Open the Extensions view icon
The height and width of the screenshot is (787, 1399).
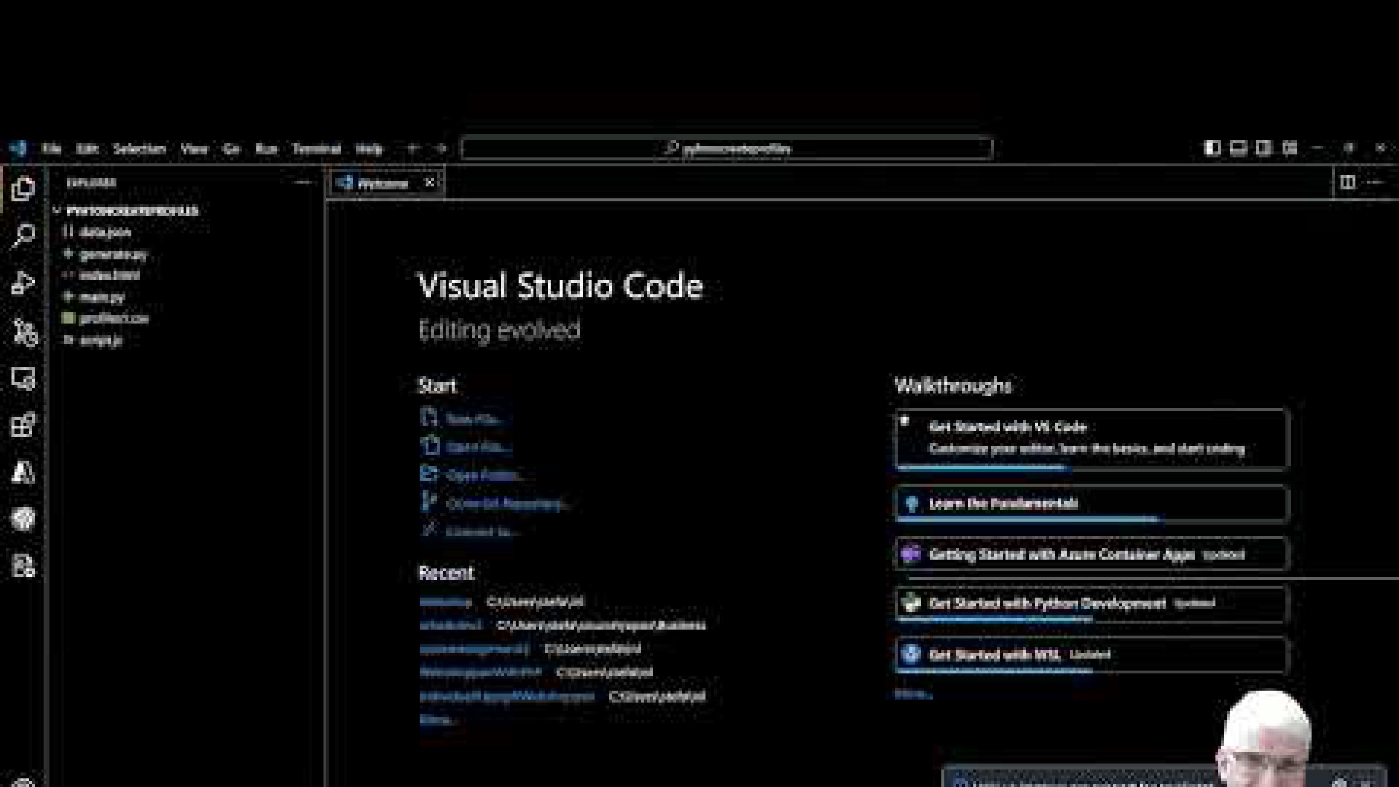[x=23, y=425]
